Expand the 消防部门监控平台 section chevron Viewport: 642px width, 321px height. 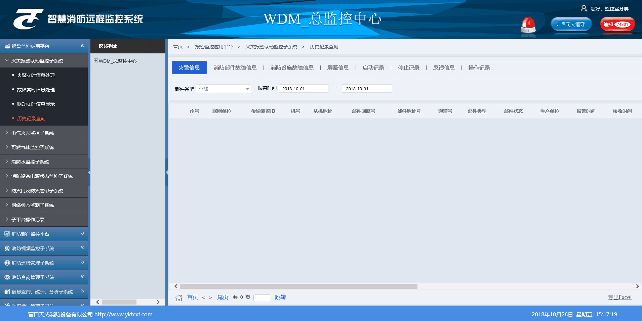83,233
